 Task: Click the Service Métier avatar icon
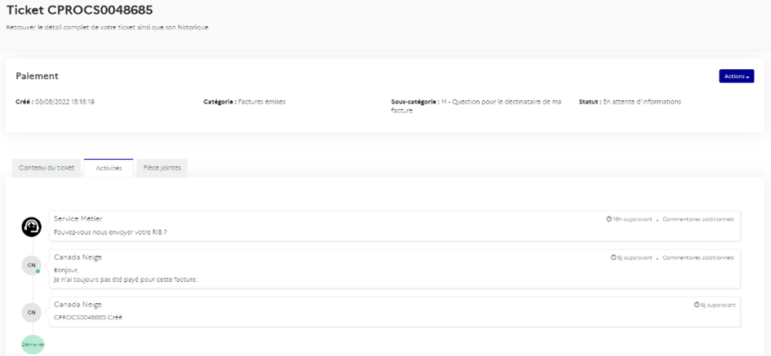coord(32,226)
